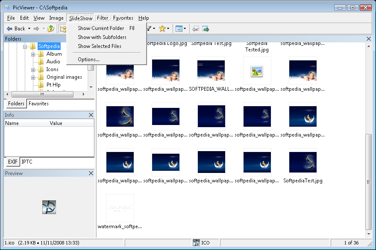Choose Show Current Folder slideshow
Screen dimensions: 376x250
pyautogui.click(x=106, y=28)
